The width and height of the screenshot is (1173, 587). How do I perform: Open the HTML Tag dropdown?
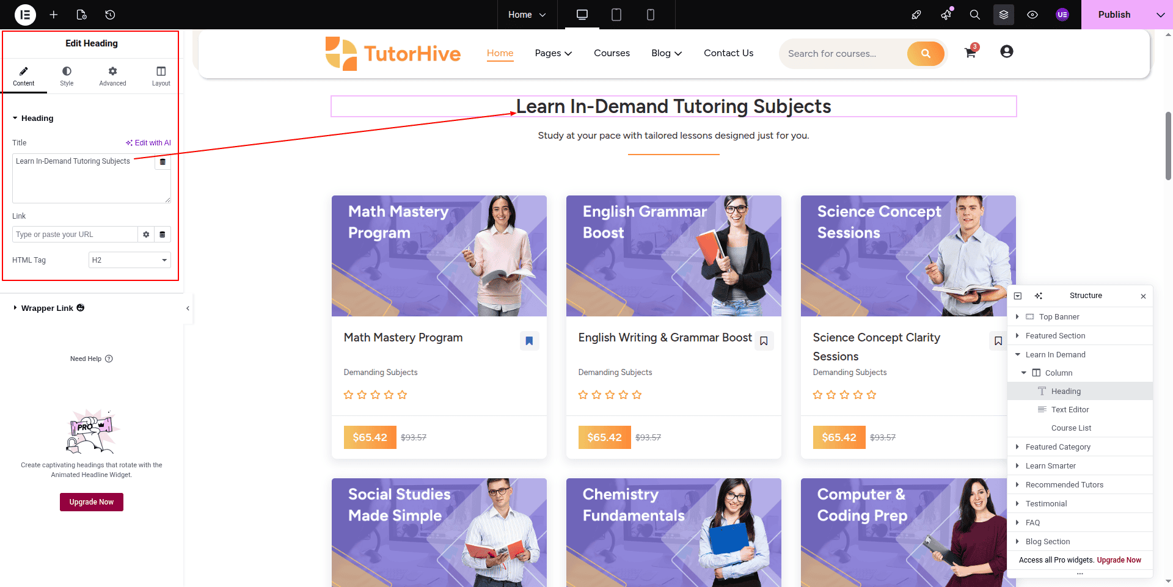click(x=130, y=260)
